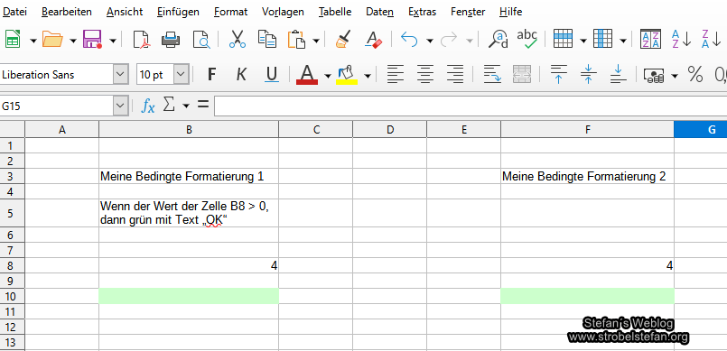Select the green cell B10
Screen dimensions: 727x351
(189, 296)
